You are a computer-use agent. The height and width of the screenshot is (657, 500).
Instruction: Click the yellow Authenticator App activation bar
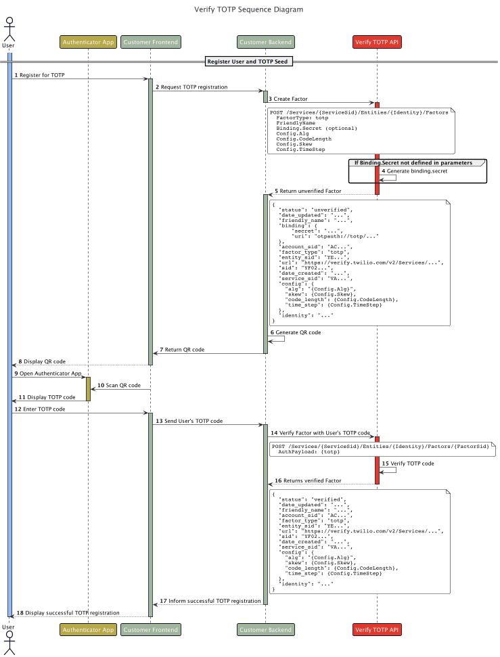[x=88, y=389]
